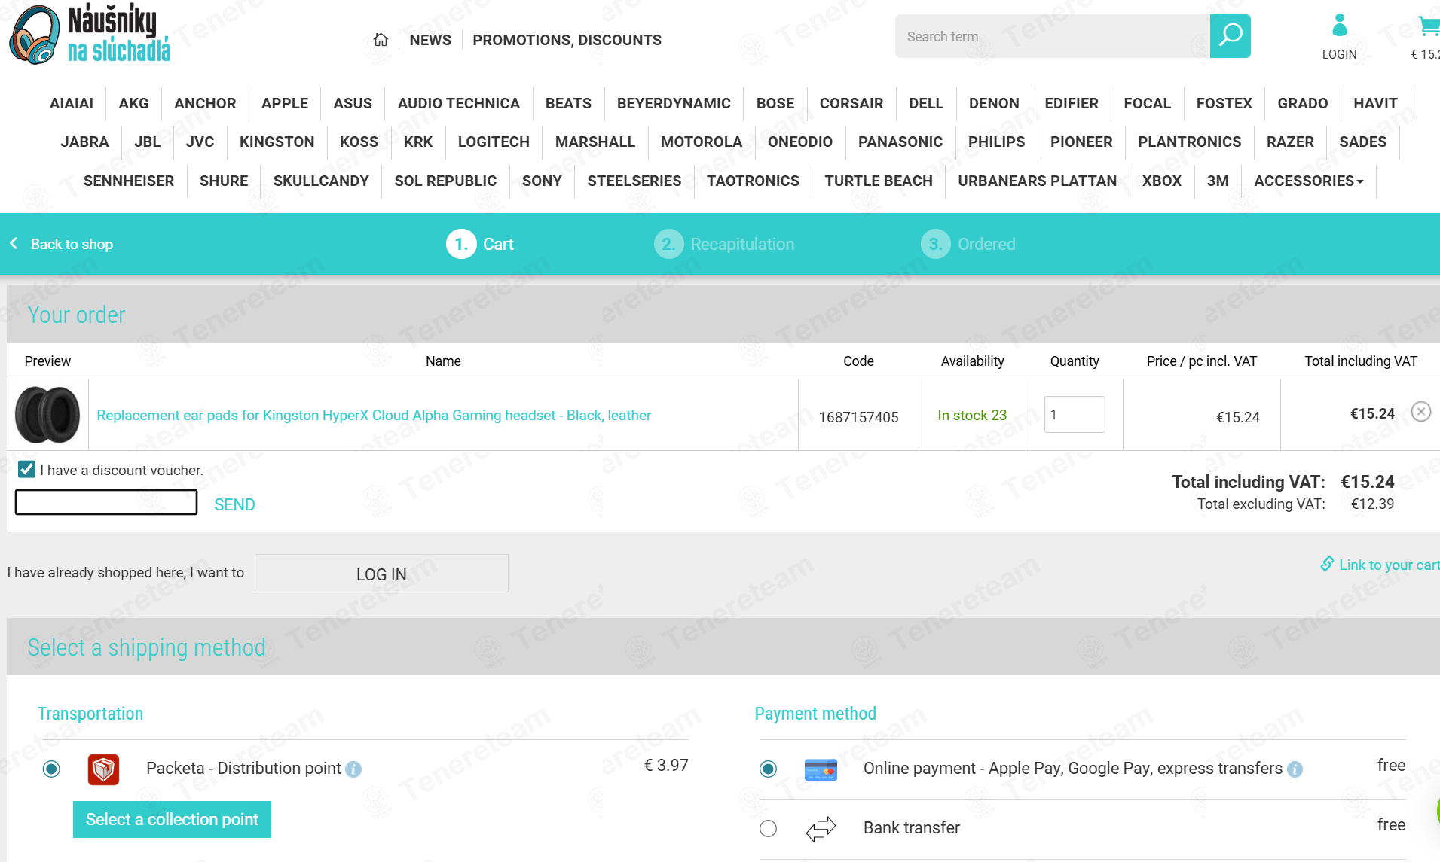
Task: Browse the Sony brand category
Action: (x=542, y=181)
